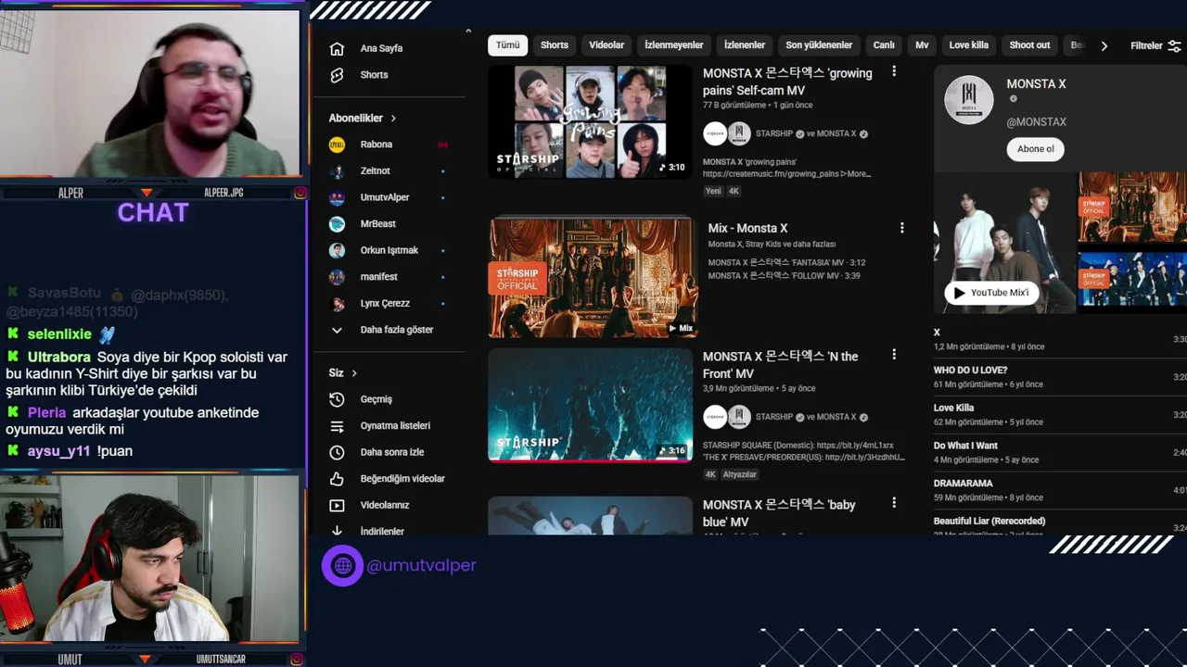Expand the Siz section chevron
Screen dimensions: 1187x667
coord(354,373)
